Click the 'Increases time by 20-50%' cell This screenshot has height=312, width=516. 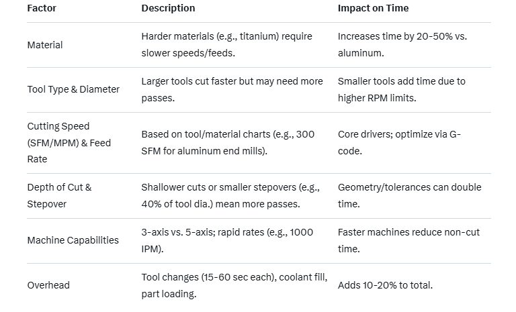(402, 45)
